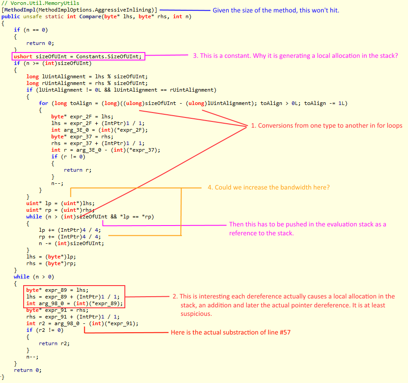408x383 pixels.
Task: Click annotation 3 about constant allocation
Action: click(x=295, y=56)
